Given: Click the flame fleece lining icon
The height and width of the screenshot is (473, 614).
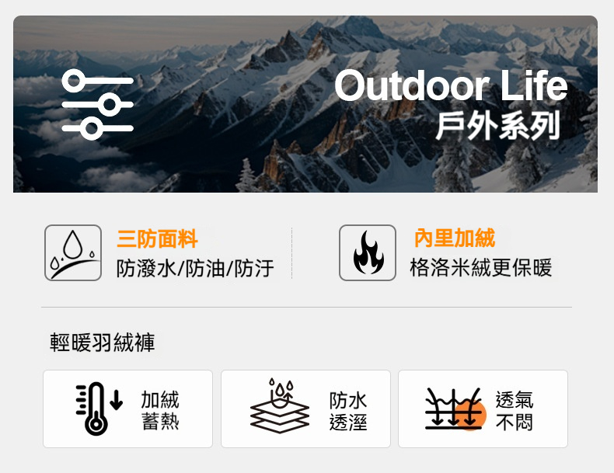Looking at the screenshot, I should [368, 252].
